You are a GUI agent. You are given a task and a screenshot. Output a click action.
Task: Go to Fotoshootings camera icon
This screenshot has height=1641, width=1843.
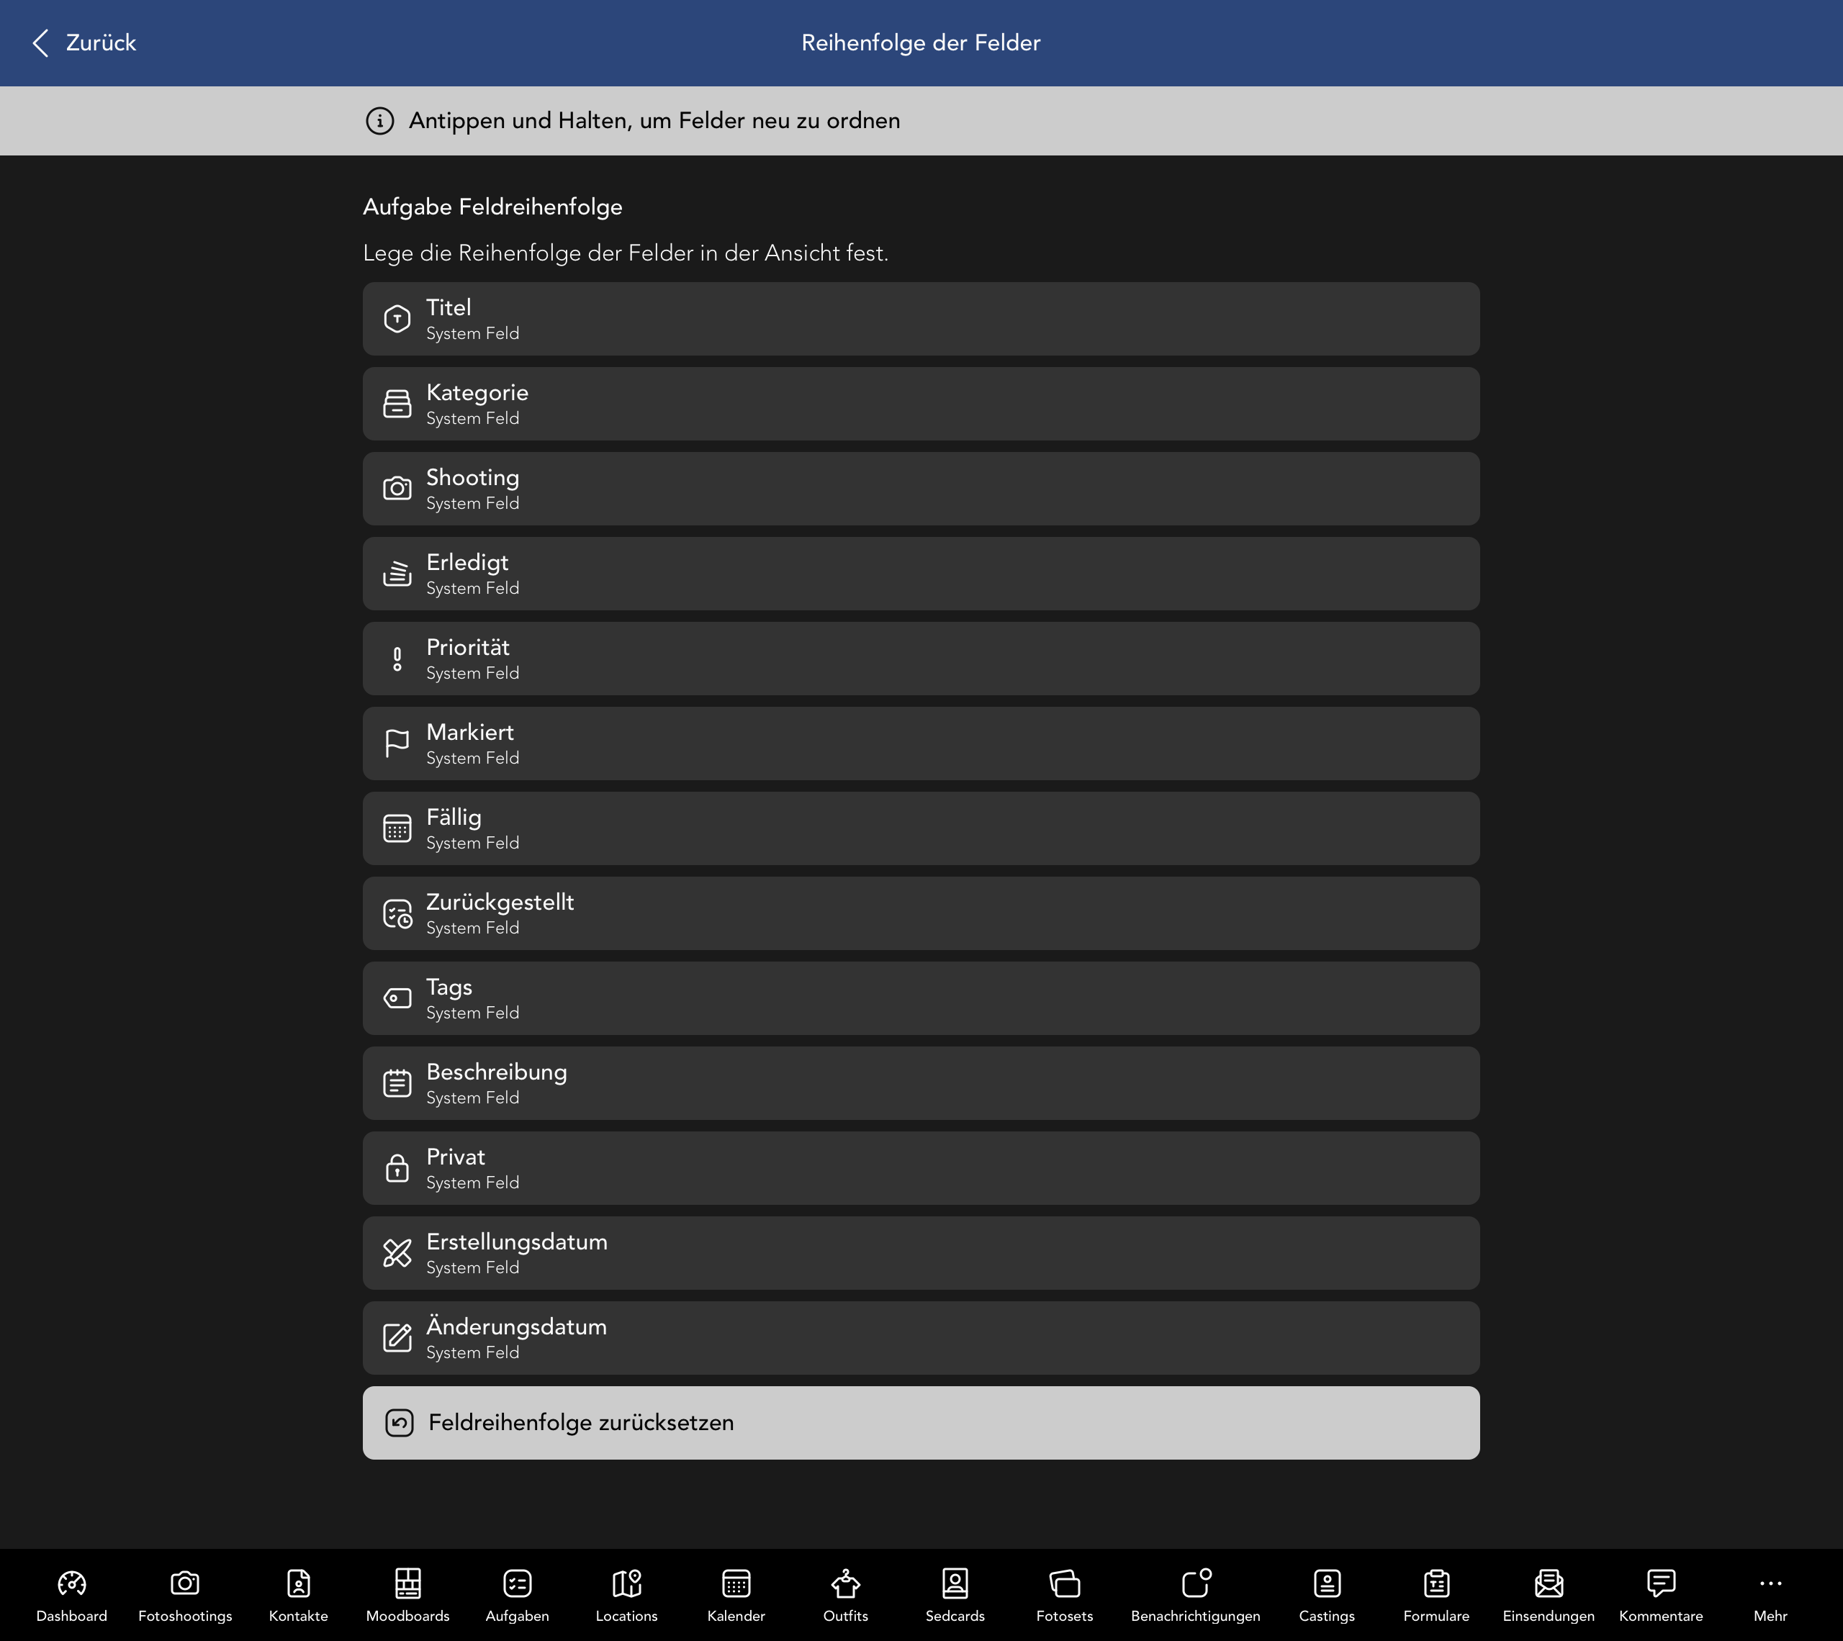click(x=185, y=1583)
